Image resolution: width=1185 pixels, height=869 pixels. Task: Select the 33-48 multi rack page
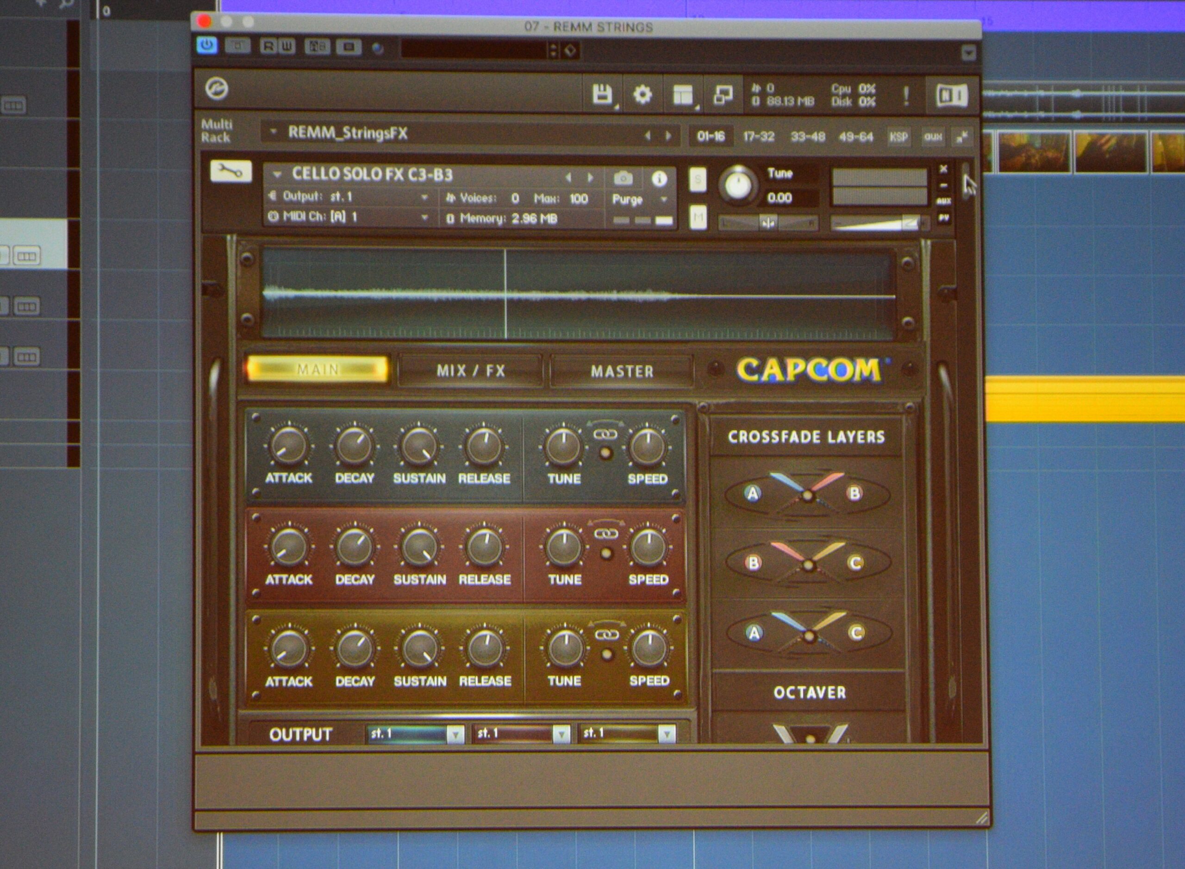pyautogui.click(x=808, y=137)
